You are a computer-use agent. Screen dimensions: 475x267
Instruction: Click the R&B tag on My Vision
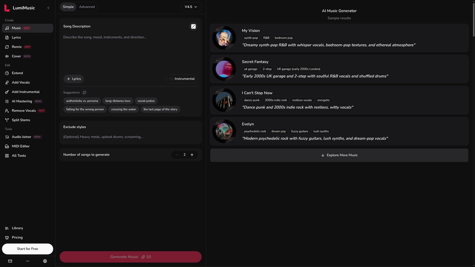pos(266,38)
